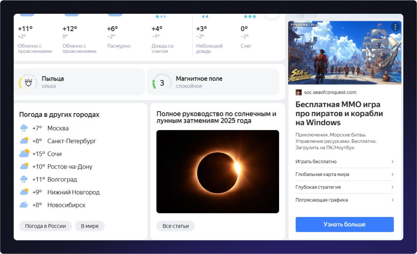
Task: Click the Moscow rain weather icon
Action: click(24, 128)
